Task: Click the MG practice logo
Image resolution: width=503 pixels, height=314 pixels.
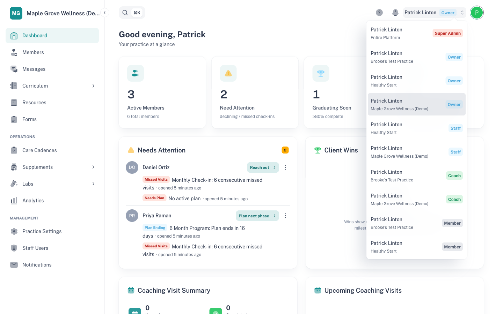Action: [16, 13]
